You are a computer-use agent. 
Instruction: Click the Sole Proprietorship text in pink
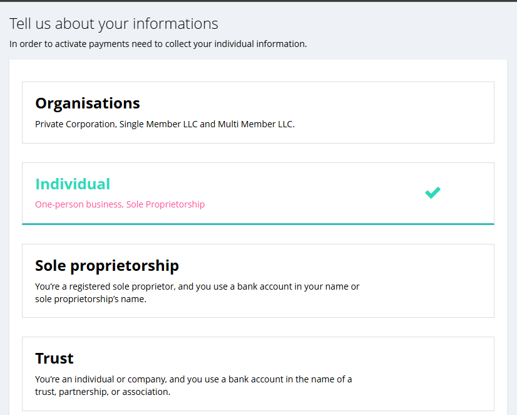(x=165, y=204)
